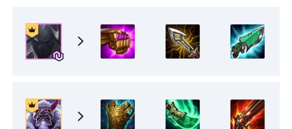Click the first champion build row card
Screen dimensions: 292x129
[146, 42]
